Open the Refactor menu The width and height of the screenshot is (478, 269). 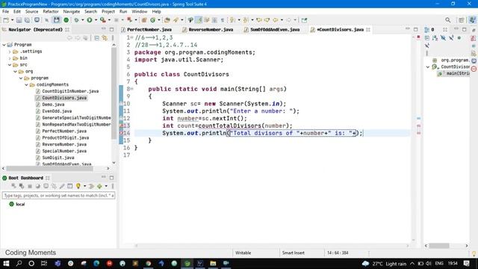(51, 12)
